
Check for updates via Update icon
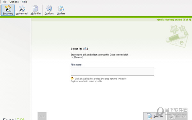(61, 10)
